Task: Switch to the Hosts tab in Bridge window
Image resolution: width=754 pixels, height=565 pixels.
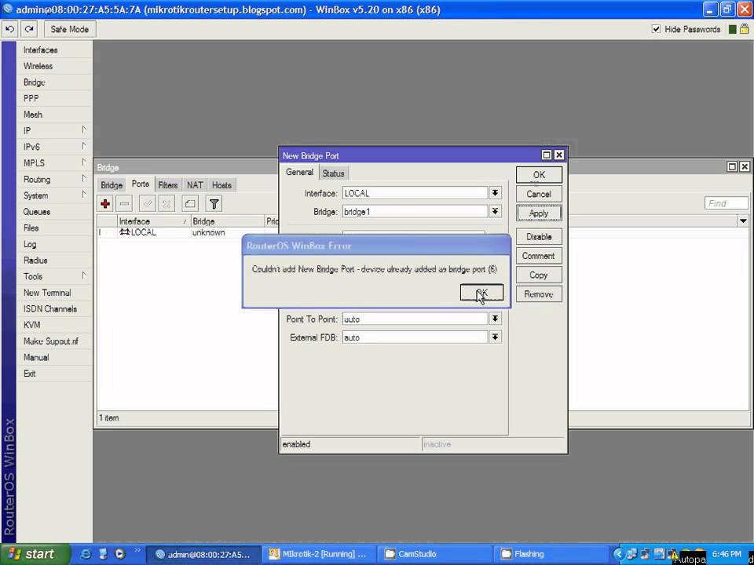Action: coord(221,185)
